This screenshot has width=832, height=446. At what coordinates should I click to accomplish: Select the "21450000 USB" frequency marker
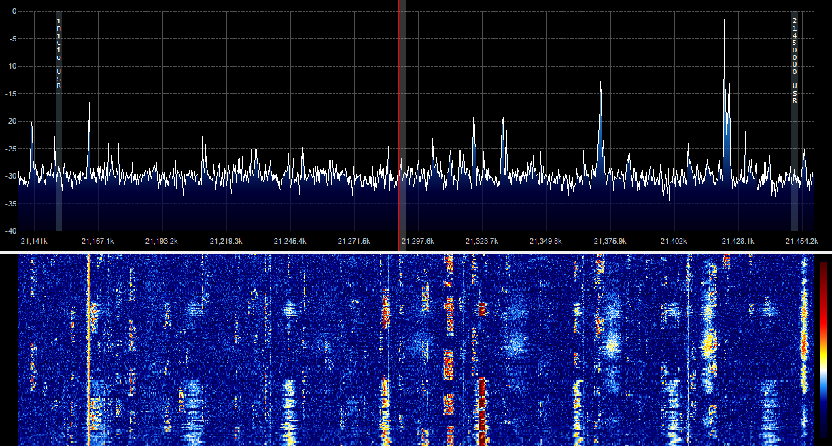(794, 61)
